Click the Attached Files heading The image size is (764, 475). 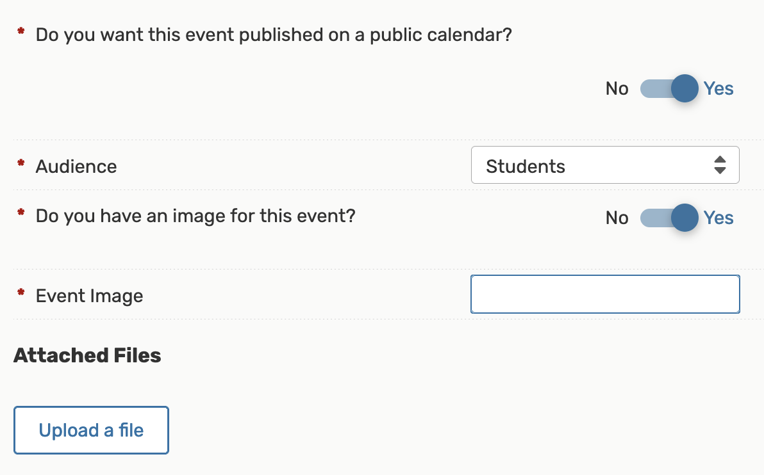(x=87, y=355)
